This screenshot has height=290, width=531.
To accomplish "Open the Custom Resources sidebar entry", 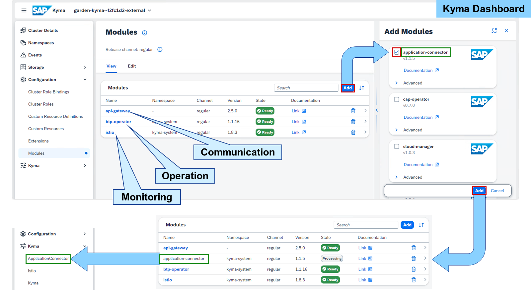I will (46, 129).
